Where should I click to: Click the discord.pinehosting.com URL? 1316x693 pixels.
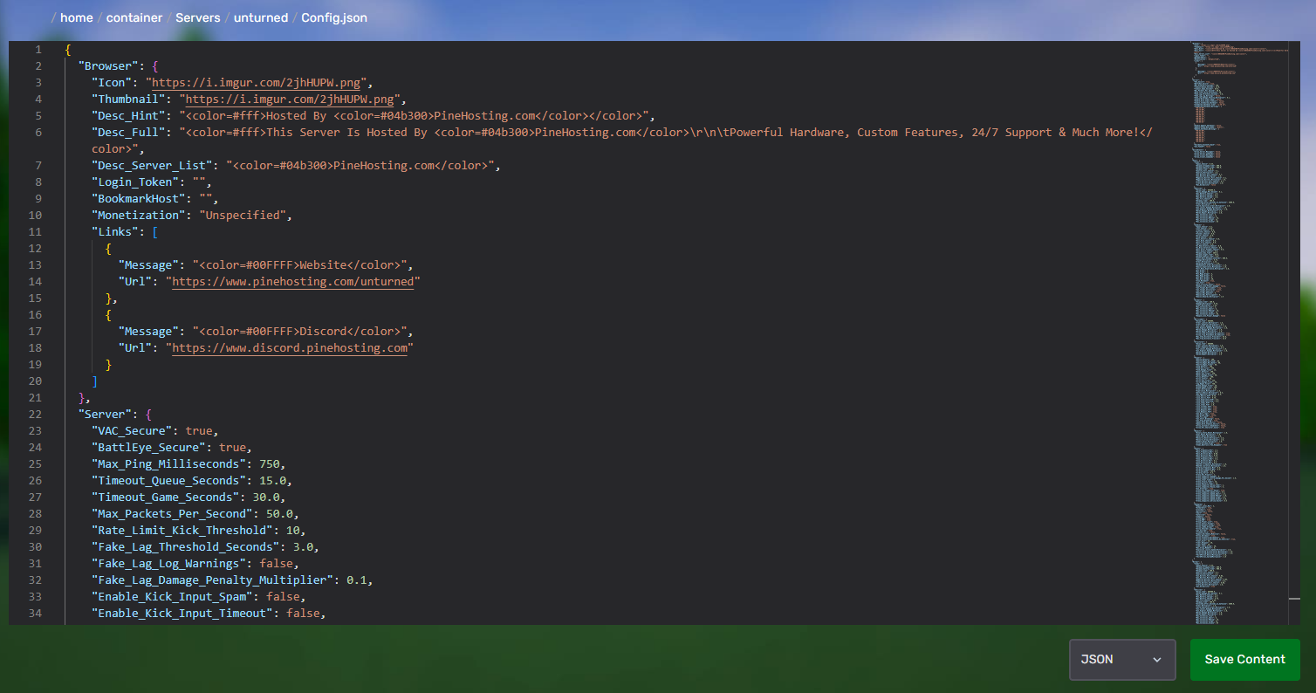point(291,348)
